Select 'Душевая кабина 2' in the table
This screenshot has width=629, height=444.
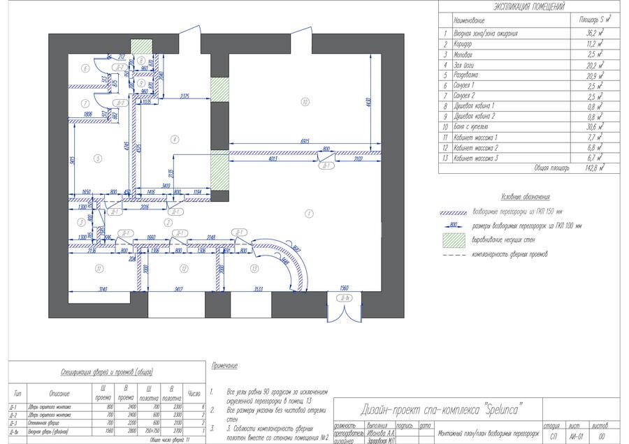click(x=474, y=116)
